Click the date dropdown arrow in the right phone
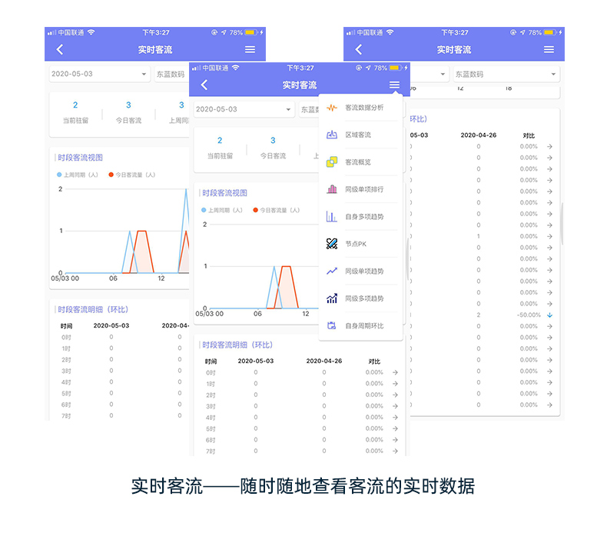 tap(443, 74)
